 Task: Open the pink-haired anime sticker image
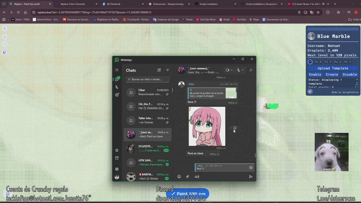[207, 126]
